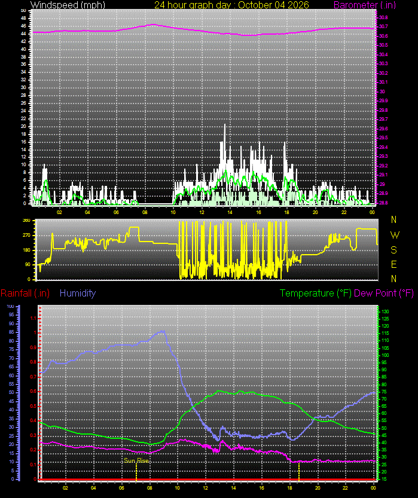Image resolution: width=418 pixels, height=498 pixels.
Task: Click the "360" wind direction axis value
Action: click(x=27, y=221)
